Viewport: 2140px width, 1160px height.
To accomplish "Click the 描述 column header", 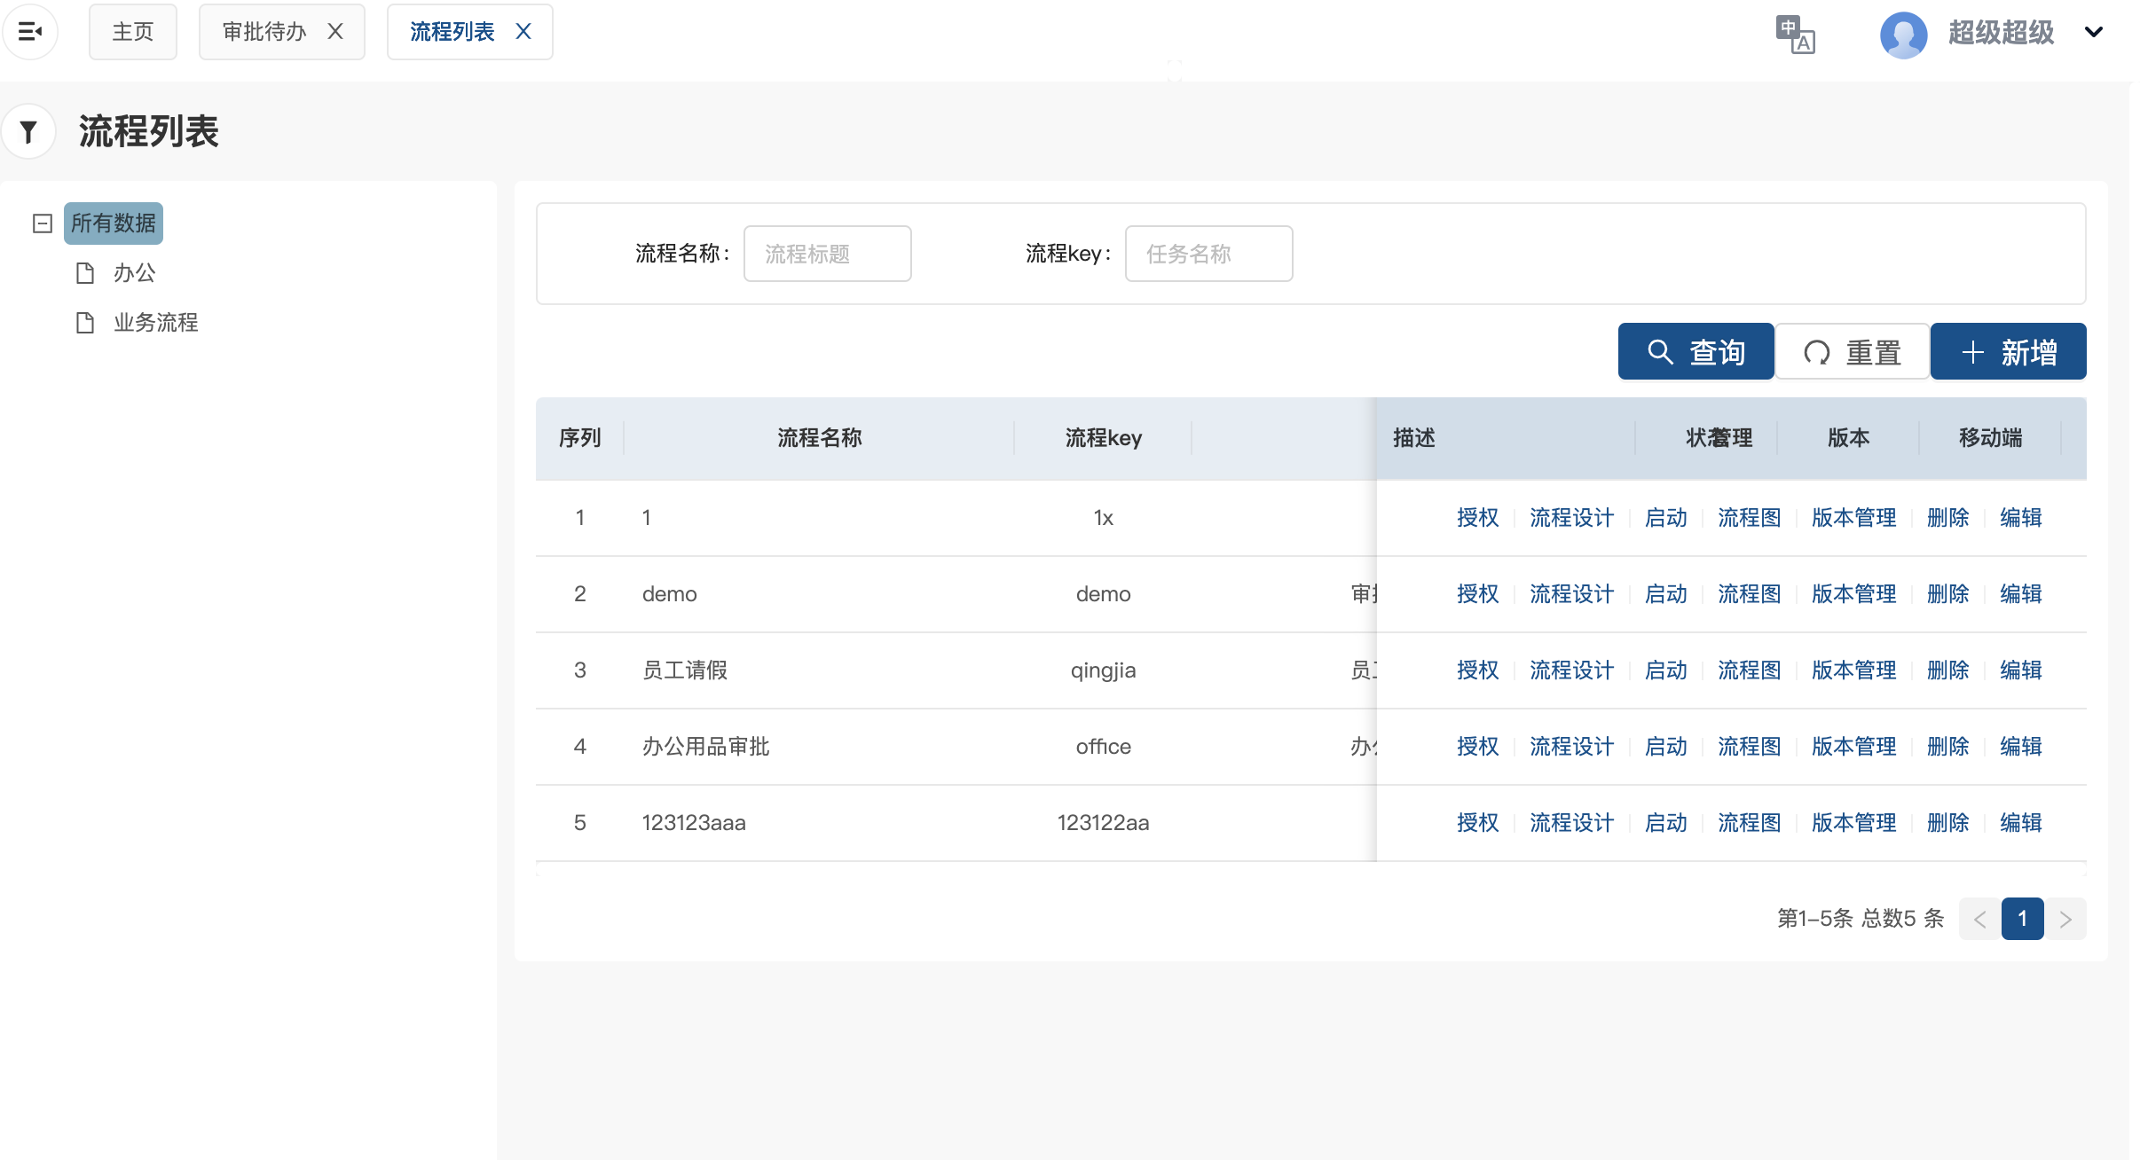I will coord(1414,438).
